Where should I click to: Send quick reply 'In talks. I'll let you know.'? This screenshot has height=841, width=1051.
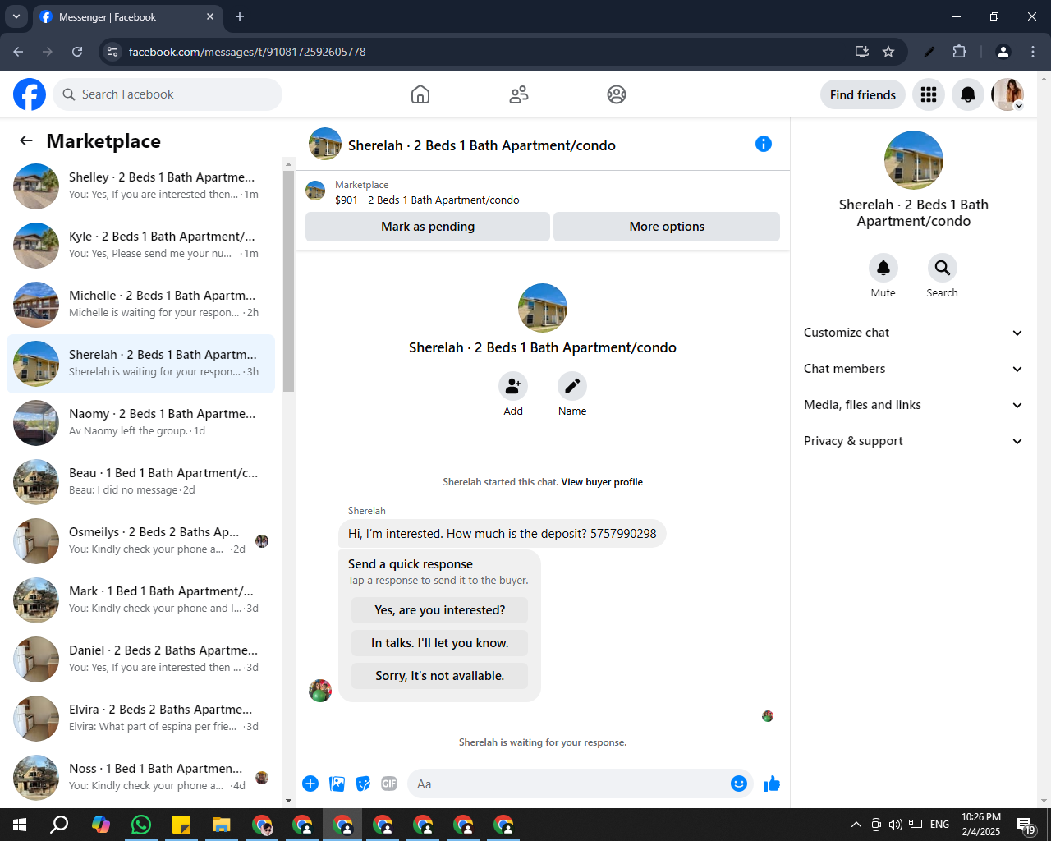[x=439, y=643]
